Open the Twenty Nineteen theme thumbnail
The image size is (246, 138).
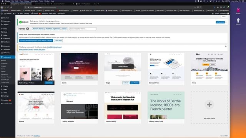pyautogui.click(x=79, y=105)
